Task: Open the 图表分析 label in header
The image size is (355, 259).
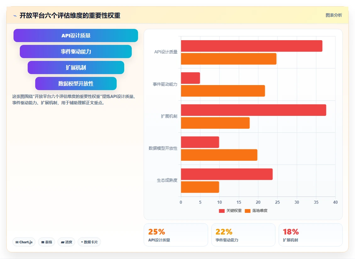Action: click(x=334, y=15)
